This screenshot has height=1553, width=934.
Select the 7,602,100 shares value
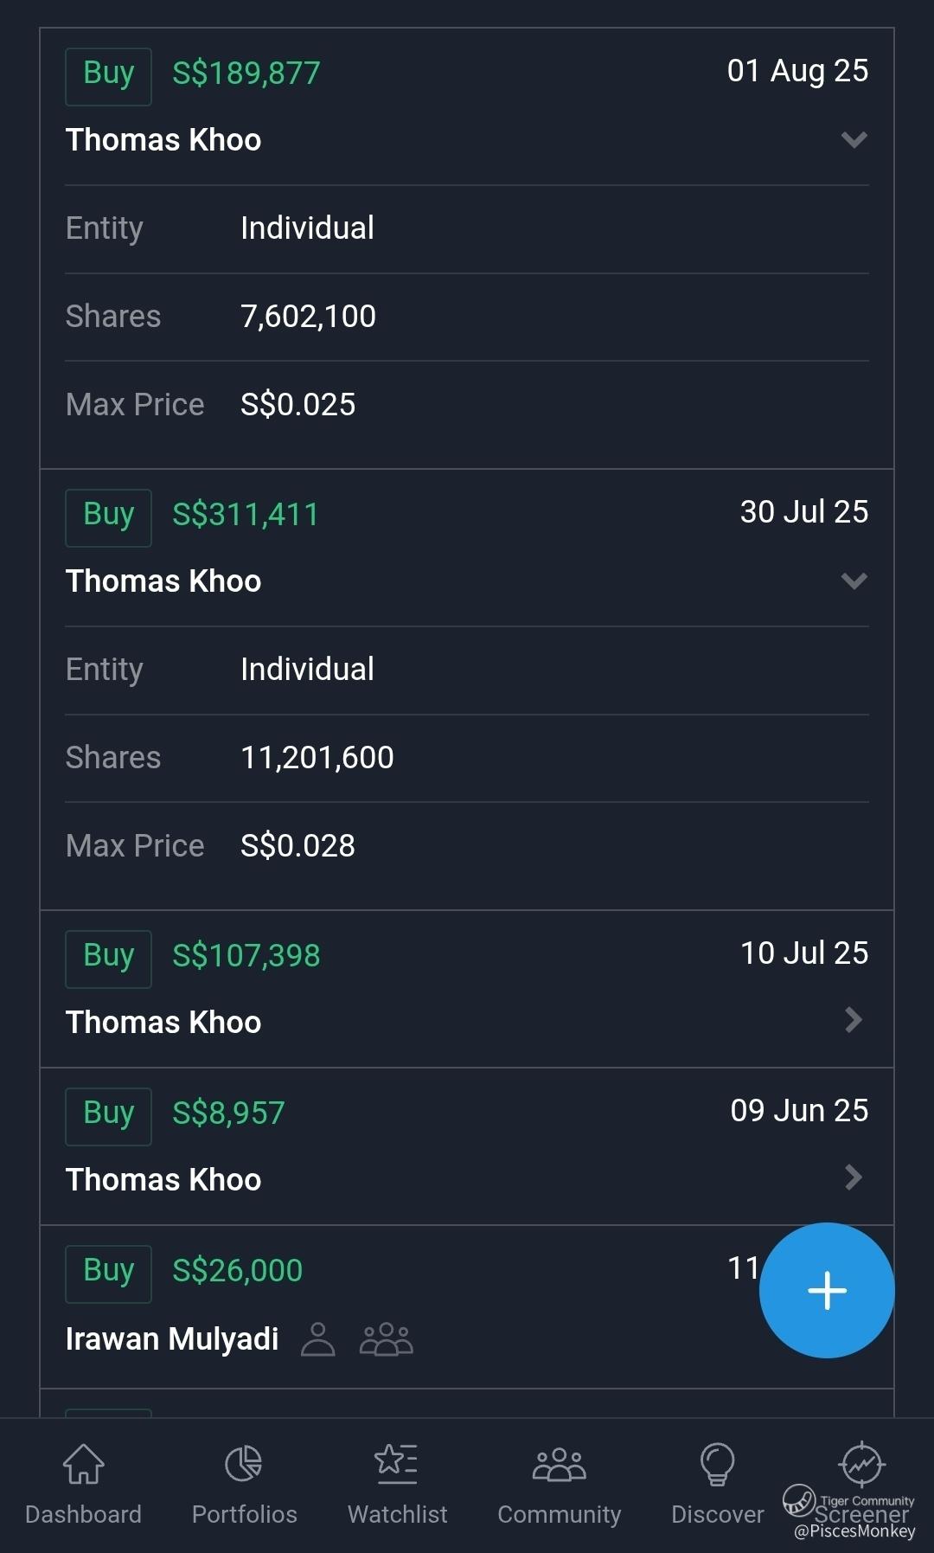click(308, 317)
